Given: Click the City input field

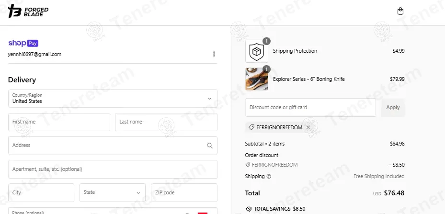Looking at the screenshot, I should (41, 192).
